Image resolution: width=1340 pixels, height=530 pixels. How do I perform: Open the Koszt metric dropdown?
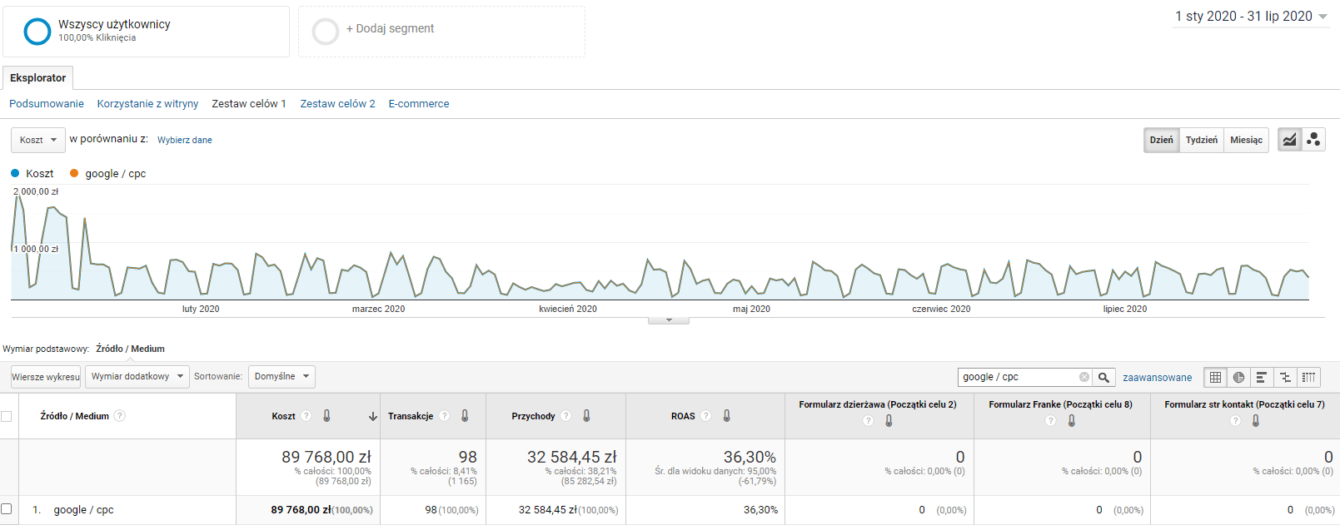[x=38, y=140]
